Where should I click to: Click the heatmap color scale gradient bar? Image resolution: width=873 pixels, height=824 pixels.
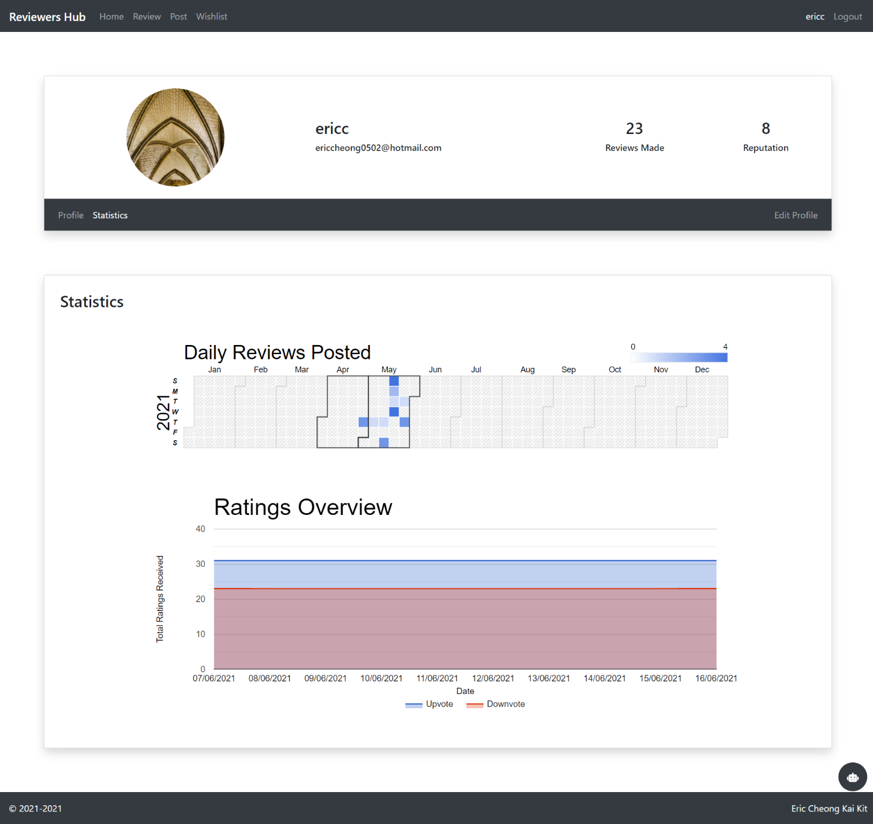coord(679,358)
